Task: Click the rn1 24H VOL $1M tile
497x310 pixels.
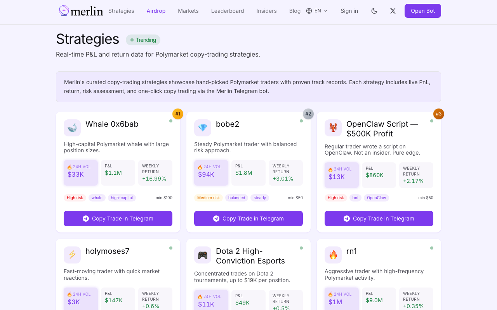Action: 342,300
